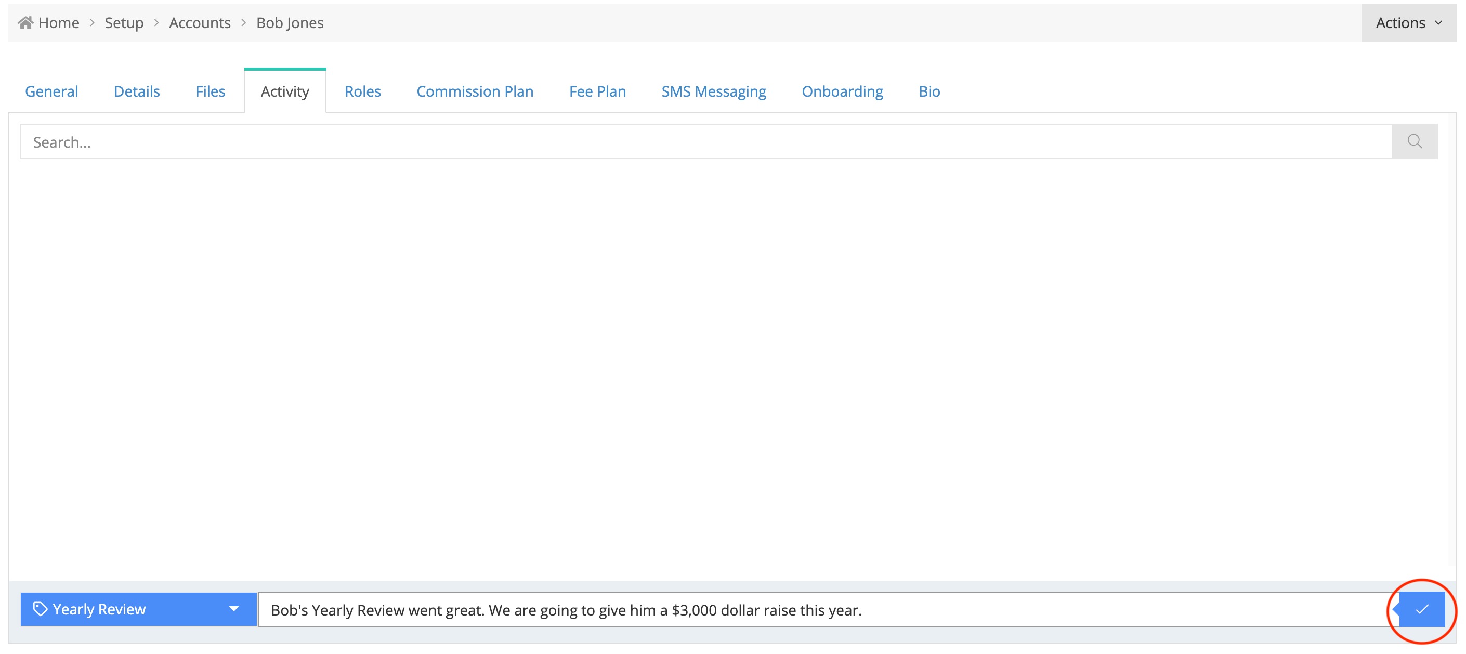
Task: View the Fee Plan tab
Action: tap(597, 91)
